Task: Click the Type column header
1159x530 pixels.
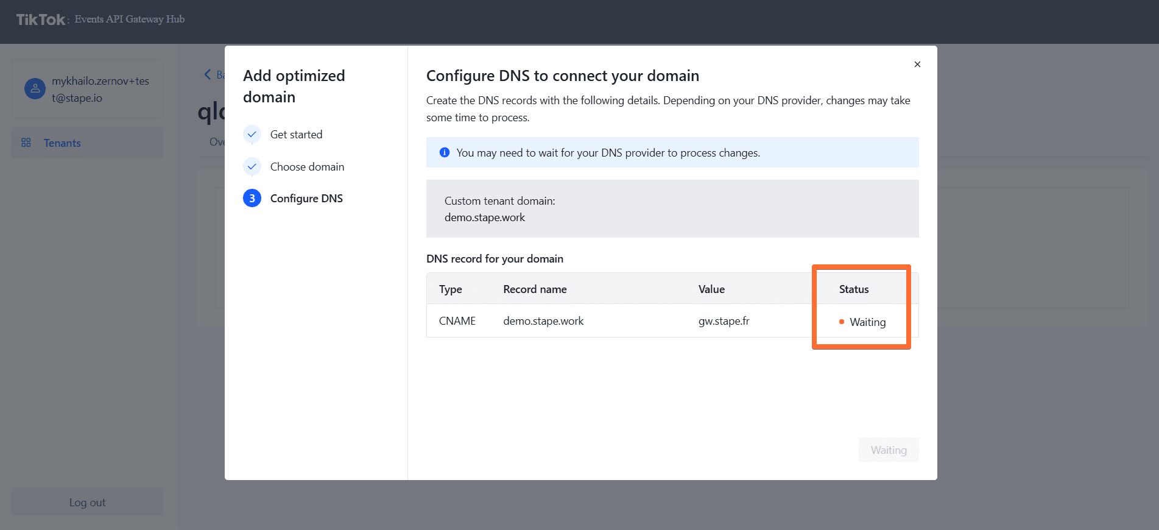Action: tap(451, 289)
